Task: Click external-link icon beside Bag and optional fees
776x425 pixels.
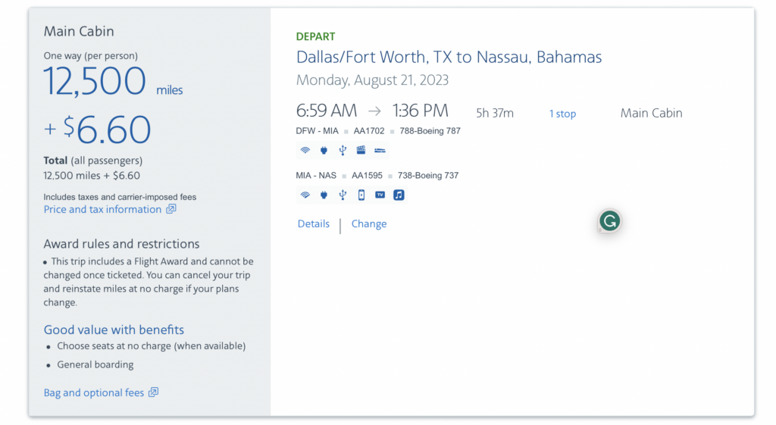Action: tap(154, 392)
